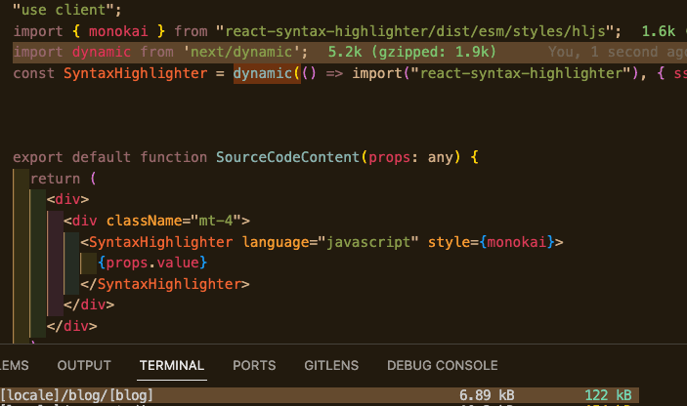This screenshot has width=687, height=406.
Task: Click the 122 kB terminal value
Action: coord(609,395)
